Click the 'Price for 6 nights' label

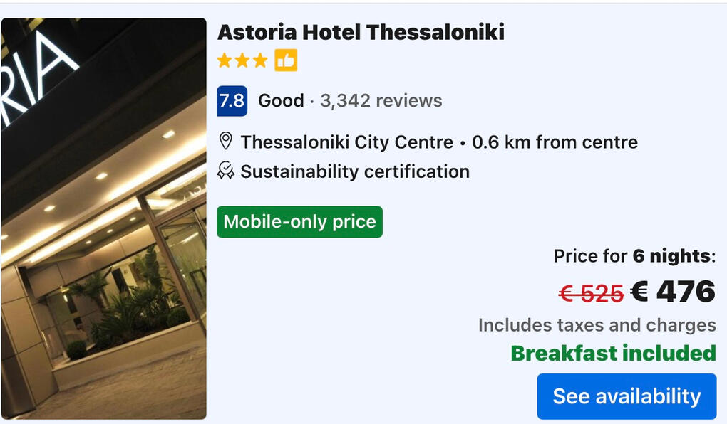pos(634,256)
